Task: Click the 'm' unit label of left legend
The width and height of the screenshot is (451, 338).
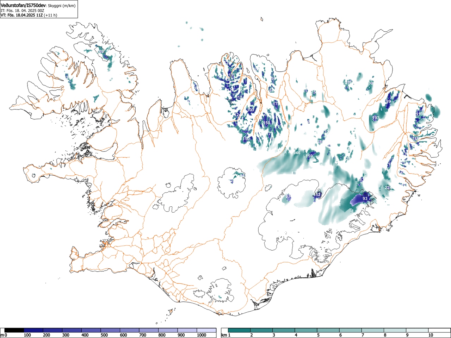Action: point(2,335)
